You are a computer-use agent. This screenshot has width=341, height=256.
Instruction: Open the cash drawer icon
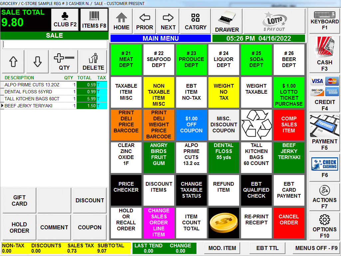pyautogui.click(x=227, y=21)
